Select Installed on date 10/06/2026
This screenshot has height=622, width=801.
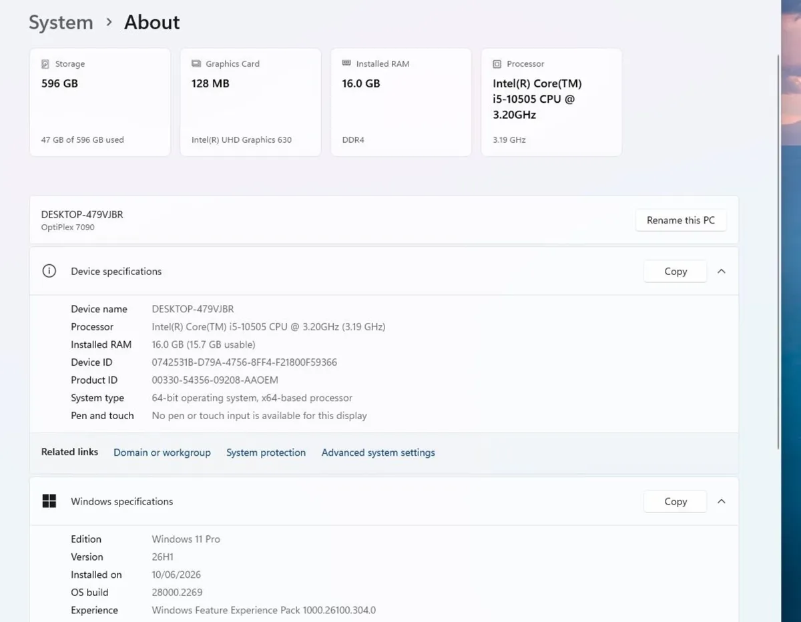click(x=176, y=575)
